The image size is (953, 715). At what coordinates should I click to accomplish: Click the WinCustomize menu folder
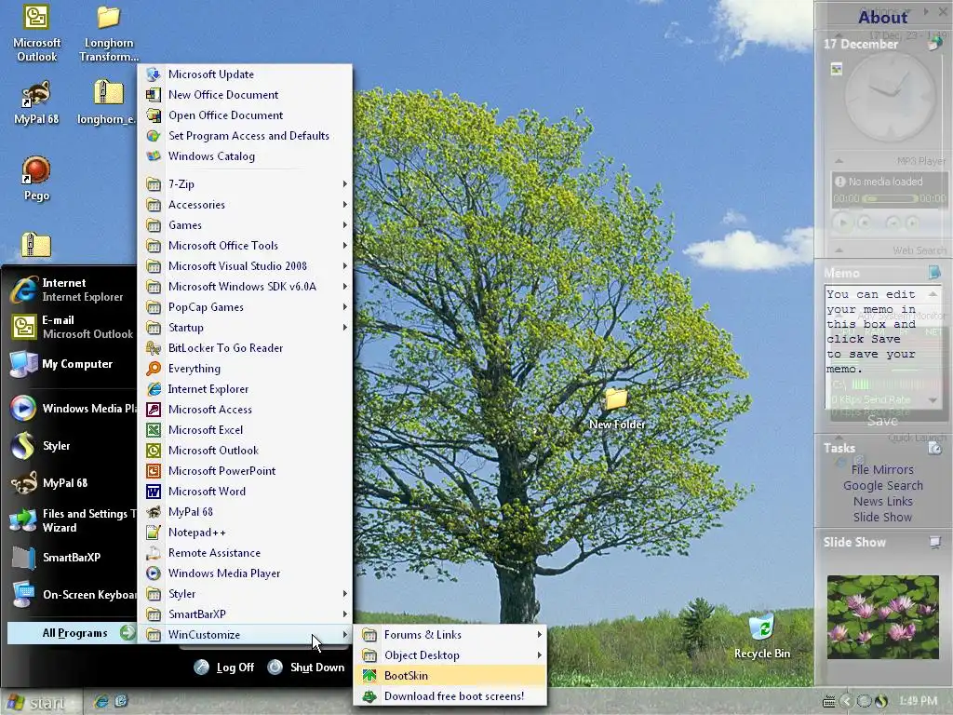(246, 635)
